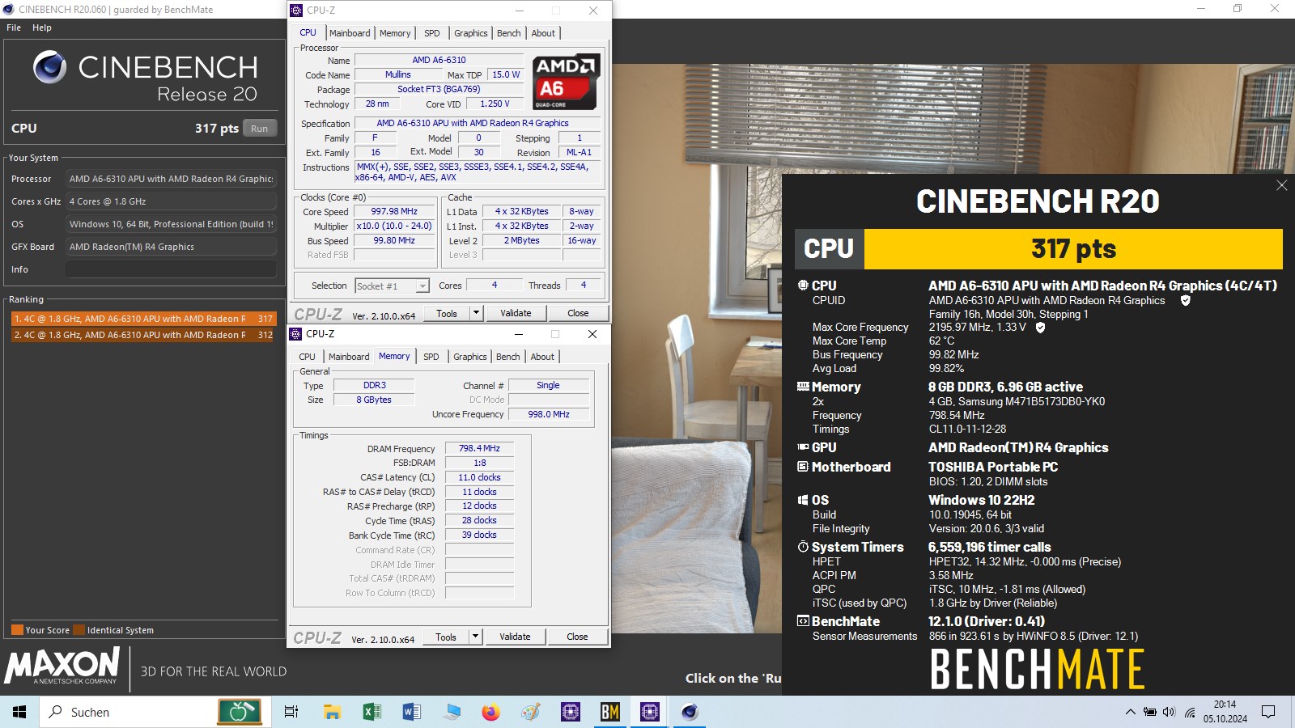The image size is (1295, 728).
Task: Click the Core Speed value 997.98 MHz
Action: pyautogui.click(x=394, y=211)
